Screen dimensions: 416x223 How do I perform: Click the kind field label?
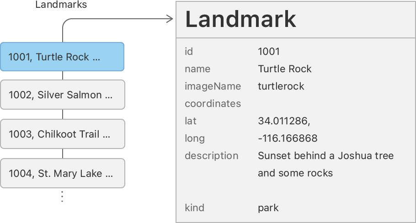(x=194, y=208)
